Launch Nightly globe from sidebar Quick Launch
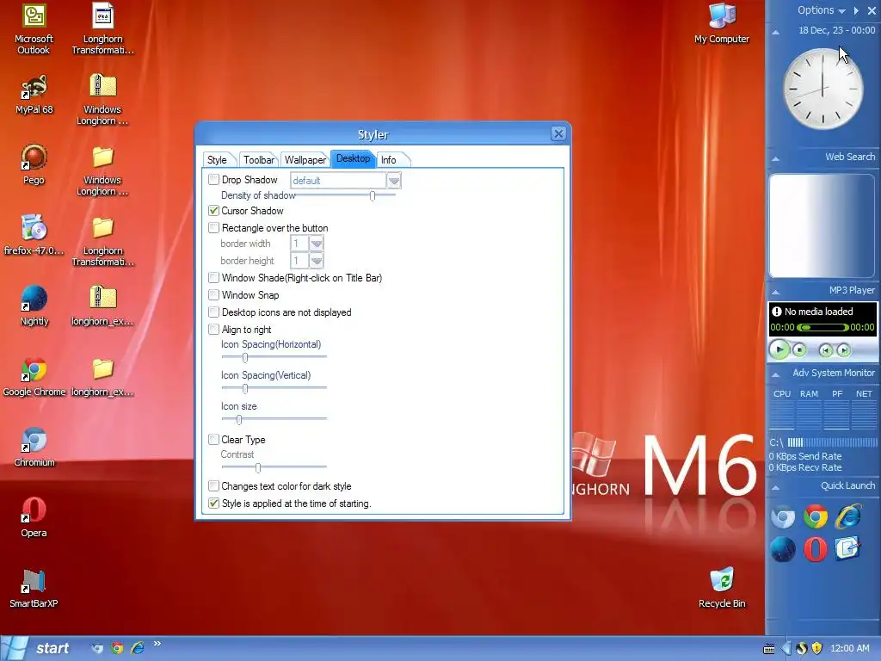The width and height of the screenshot is (881, 661). point(783,549)
